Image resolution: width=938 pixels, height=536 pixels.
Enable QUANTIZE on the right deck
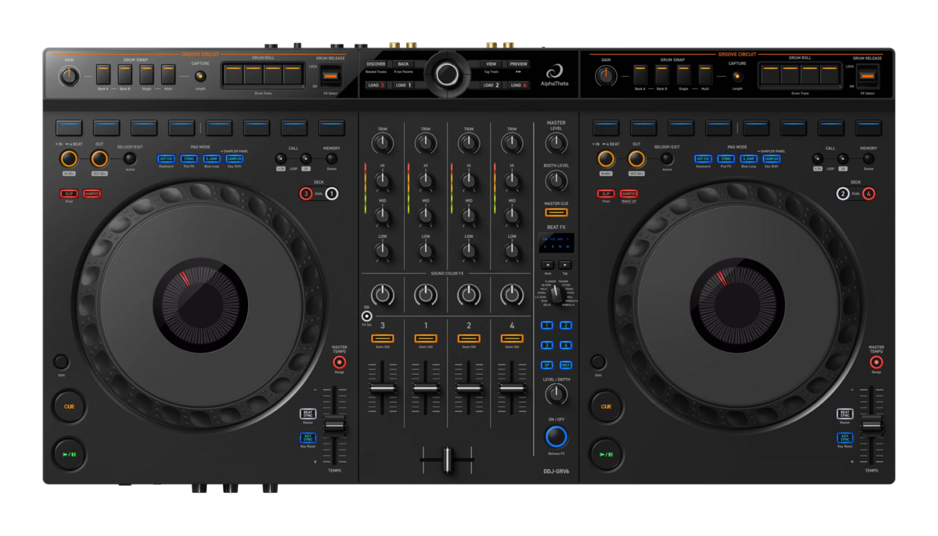628,194
